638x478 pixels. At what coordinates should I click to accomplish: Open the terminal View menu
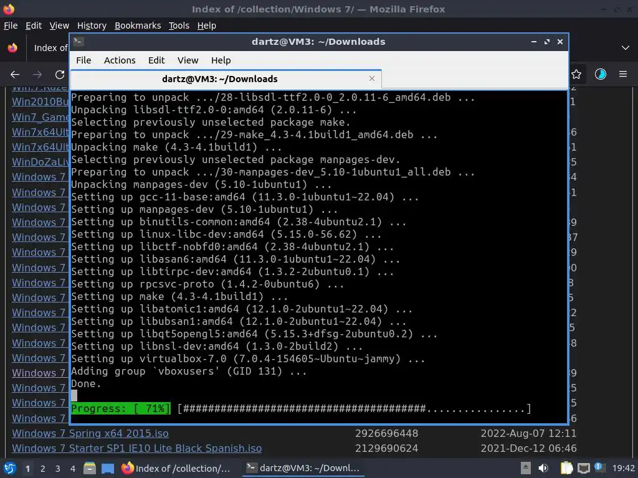tap(188, 60)
